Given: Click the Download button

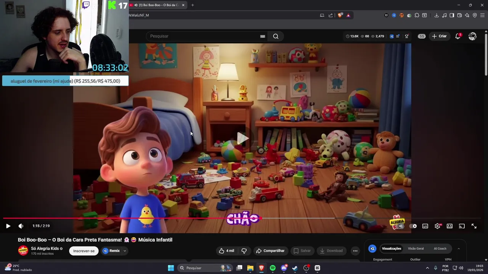Looking at the screenshot, I should [x=331, y=251].
